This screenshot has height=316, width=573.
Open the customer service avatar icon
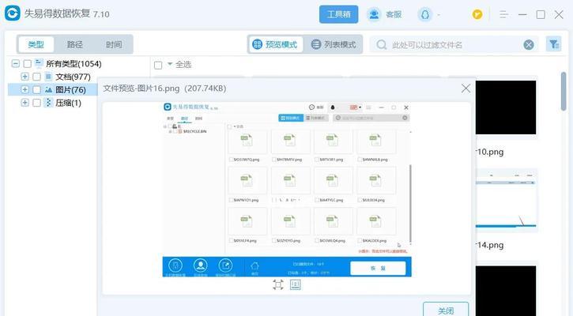pos(374,14)
